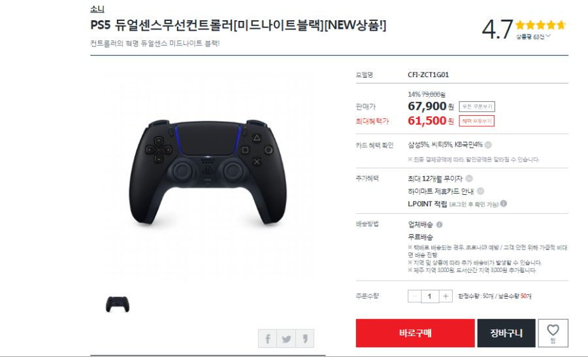Expand the 상품평 63건 review dropdown
Screen dimensions: 588x357
click(533, 37)
